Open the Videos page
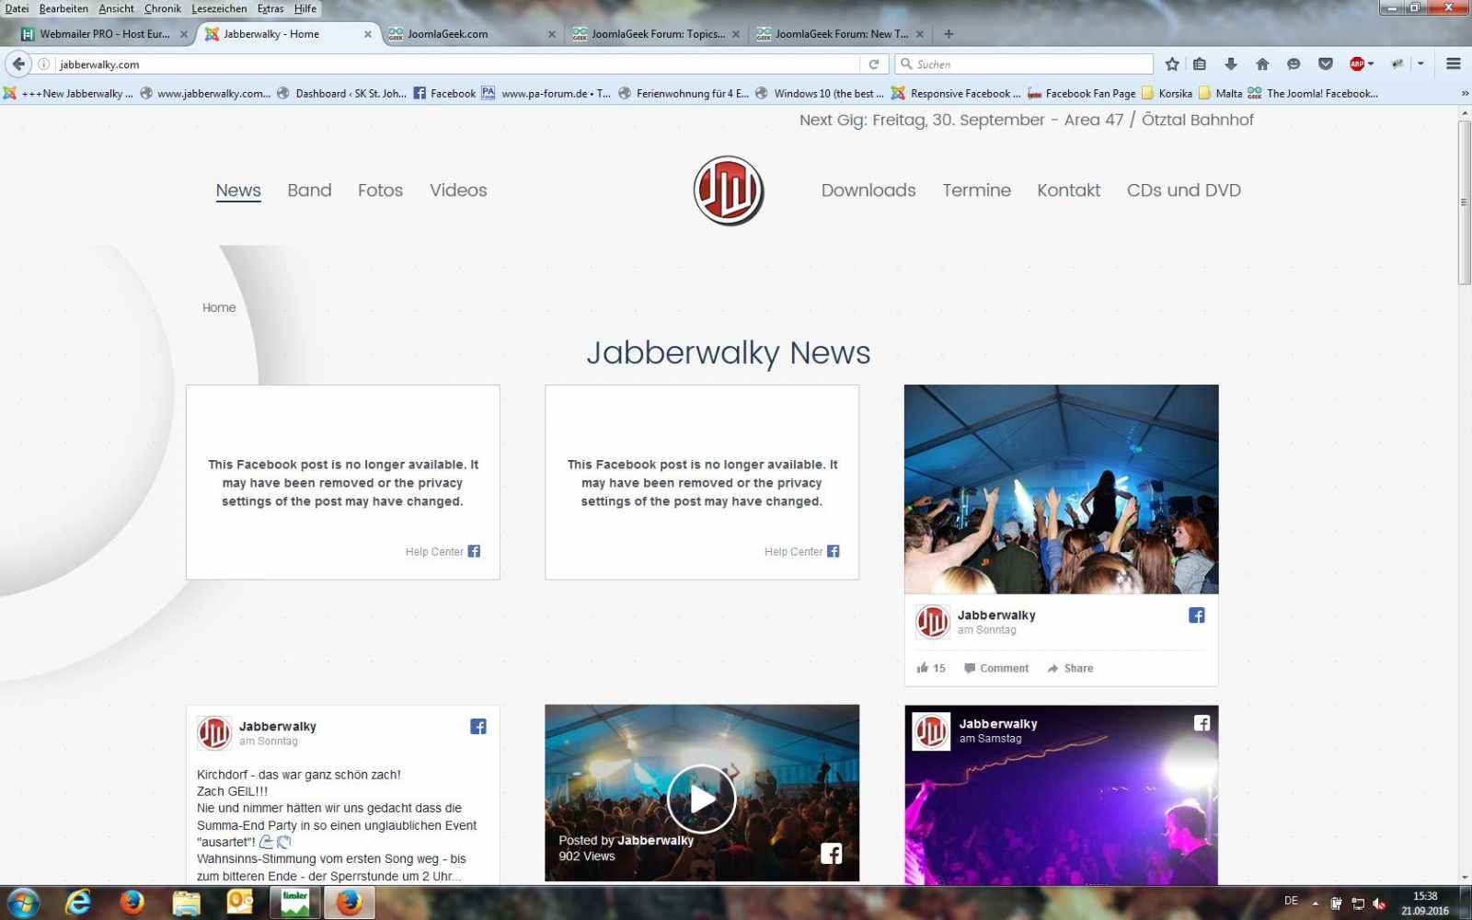Image resolution: width=1472 pixels, height=920 pixels. coord(458,190)
